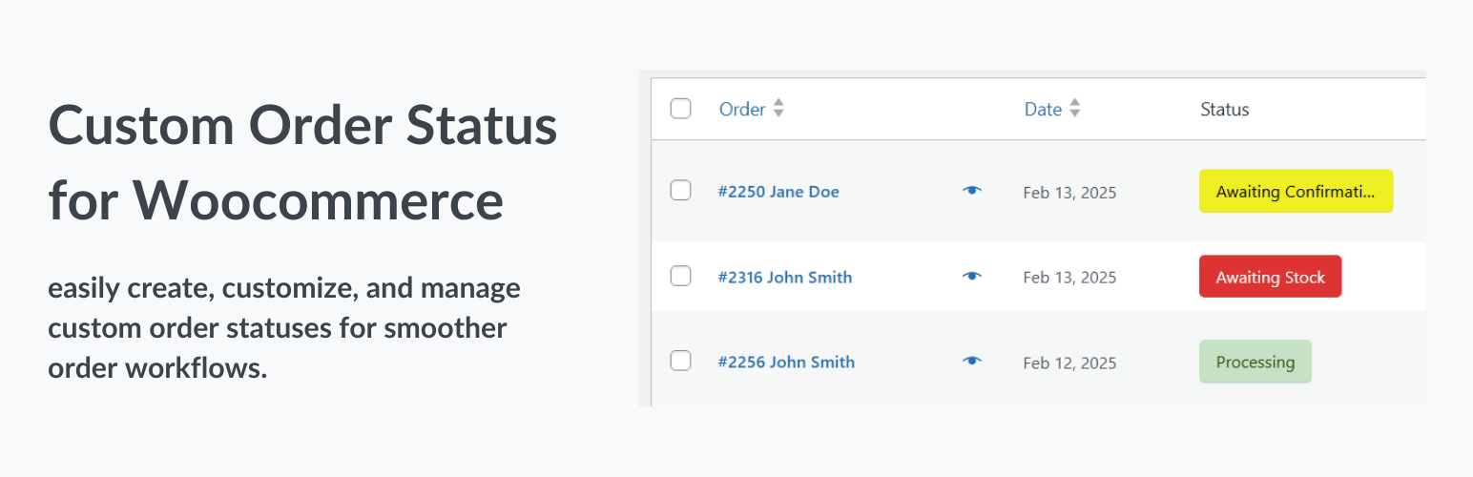Preview order #2316 John Smith eye icon
Screen dimensions: 1473x477
pos(971,277)
